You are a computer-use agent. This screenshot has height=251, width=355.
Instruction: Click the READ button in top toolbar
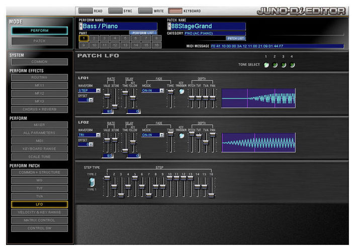click(x=85, y=11)
